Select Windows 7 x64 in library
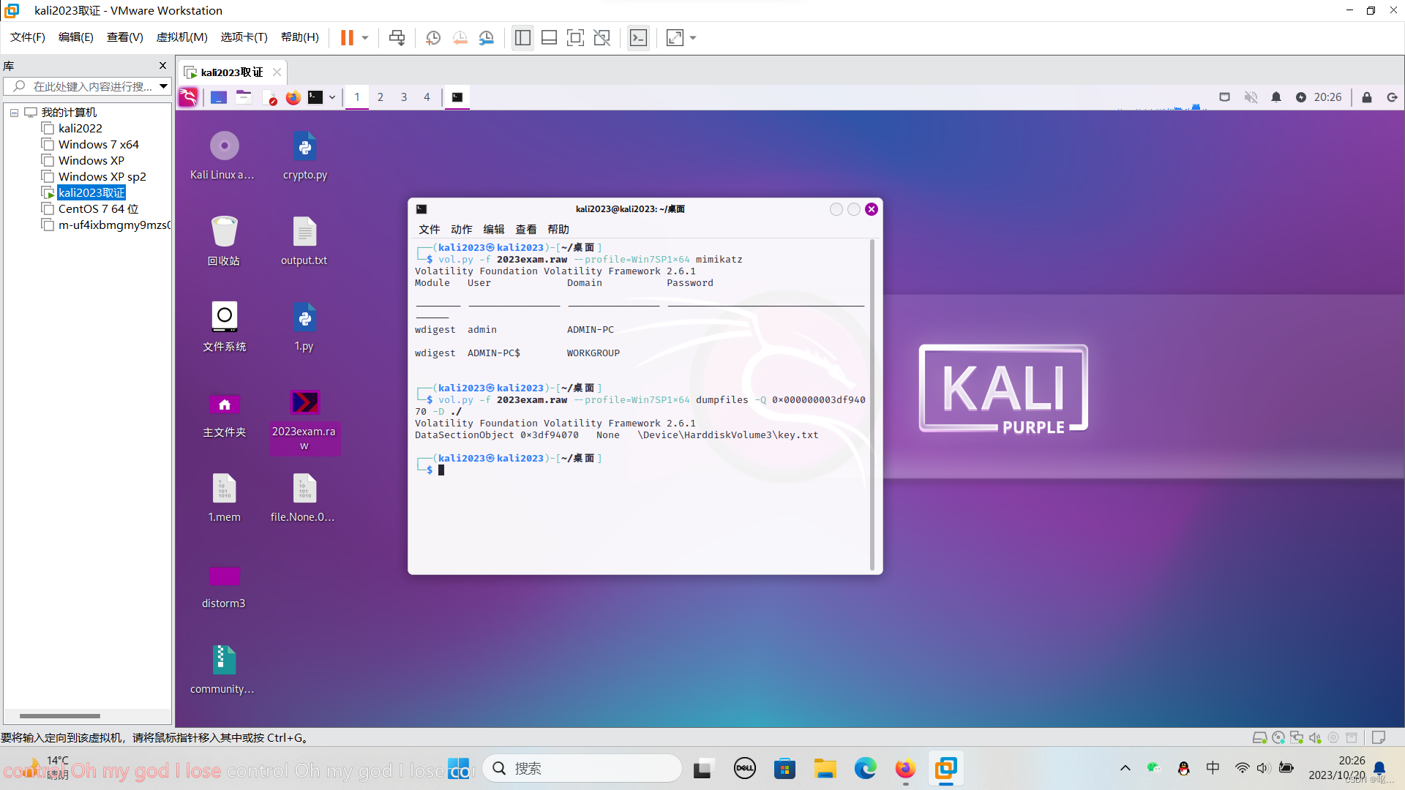The image size is (1405, 790). (98, 144)
